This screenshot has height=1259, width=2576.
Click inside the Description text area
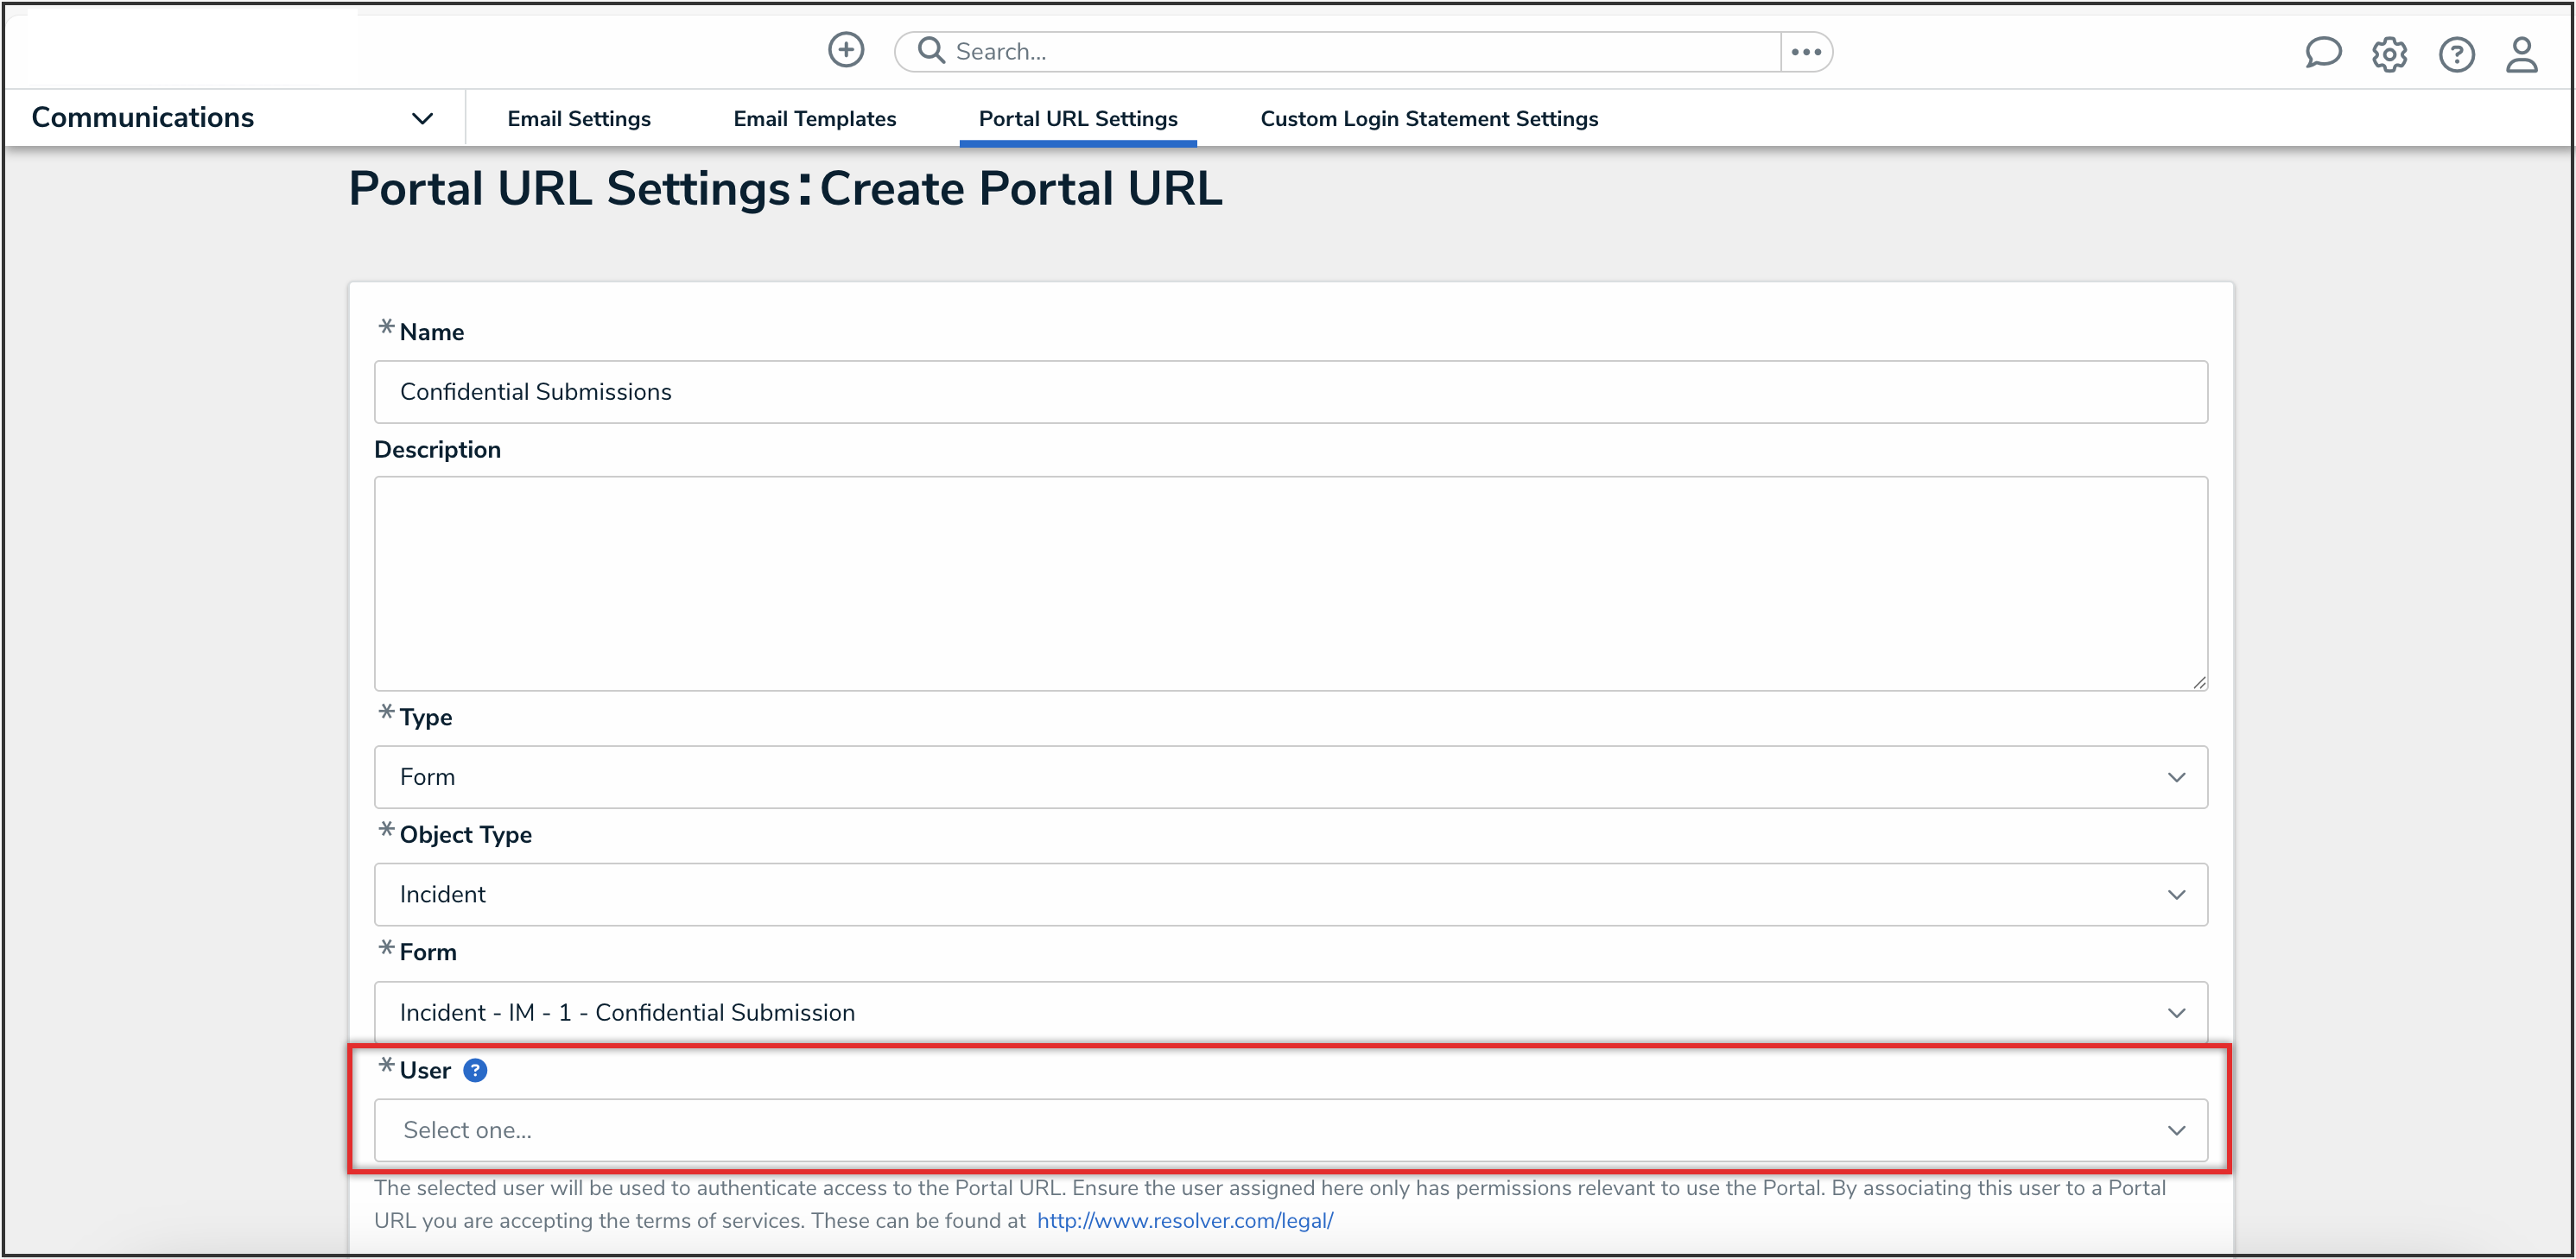pyautogui.click(x=1290, y=583)
